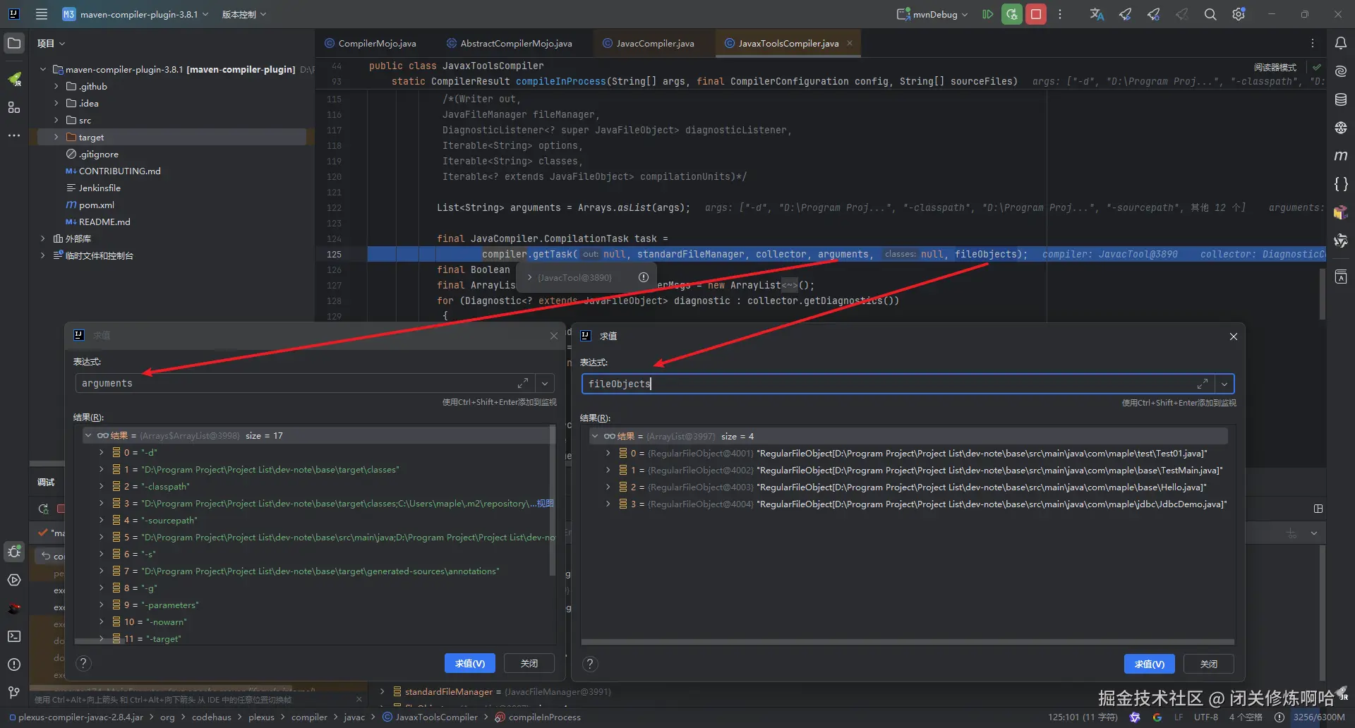Show more tool windows in left sidebar

pos(14,135)
